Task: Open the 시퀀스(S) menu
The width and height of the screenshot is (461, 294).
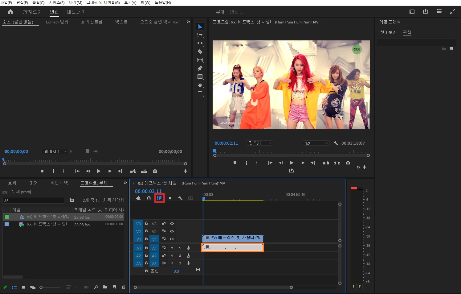Action: coord(57,3)
